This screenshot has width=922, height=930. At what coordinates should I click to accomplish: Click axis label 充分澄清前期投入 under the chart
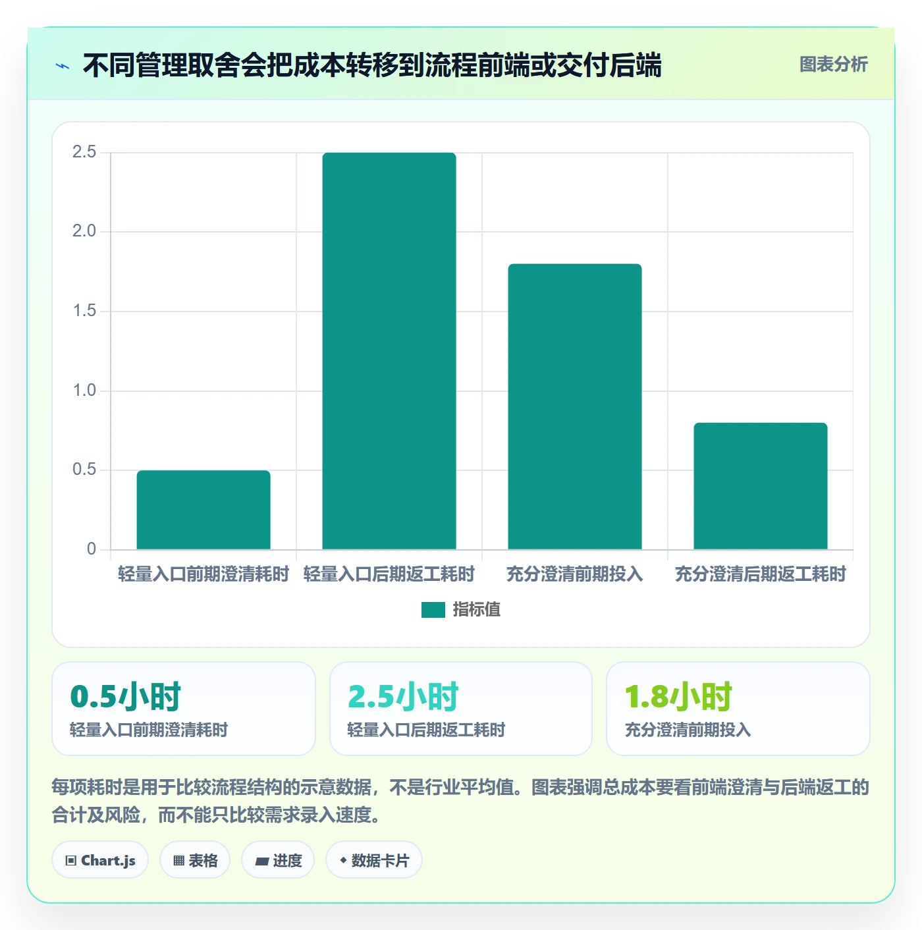575,574
